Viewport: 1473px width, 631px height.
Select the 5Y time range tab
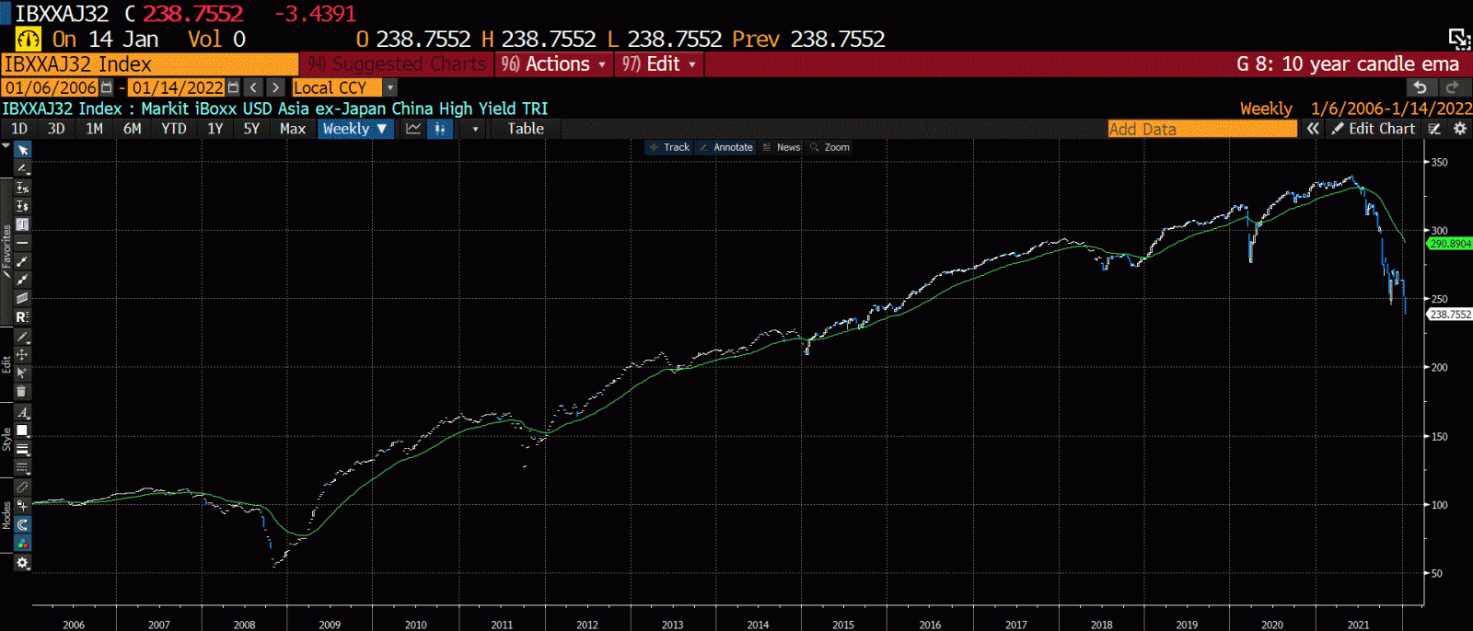click(251, 129)
